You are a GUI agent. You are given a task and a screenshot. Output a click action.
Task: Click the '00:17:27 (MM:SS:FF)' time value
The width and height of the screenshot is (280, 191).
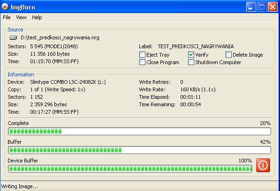(x=54, y=112)
